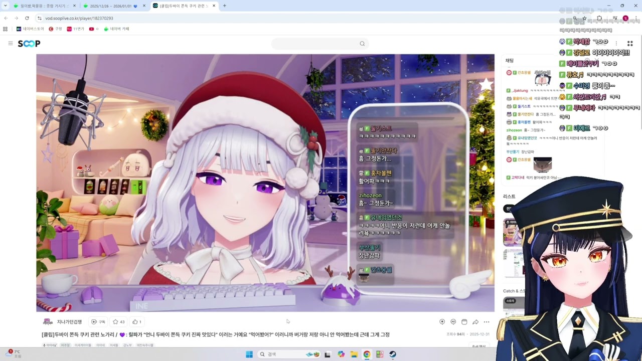This screenshot has height=361, width=642.
Task: Open the 11번가 bookmark
Action: 76,29
